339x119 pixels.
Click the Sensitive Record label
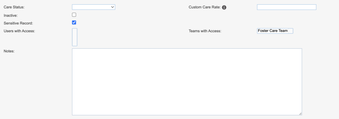19,23
